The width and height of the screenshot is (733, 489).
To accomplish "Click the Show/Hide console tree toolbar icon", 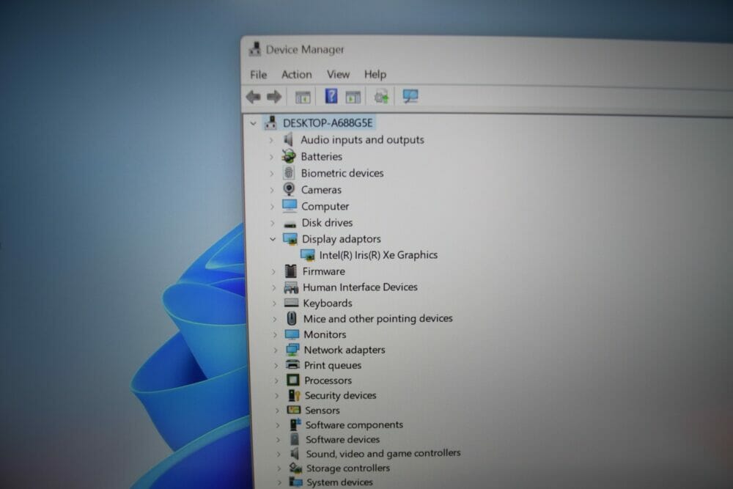I will (x=303, y=98).
